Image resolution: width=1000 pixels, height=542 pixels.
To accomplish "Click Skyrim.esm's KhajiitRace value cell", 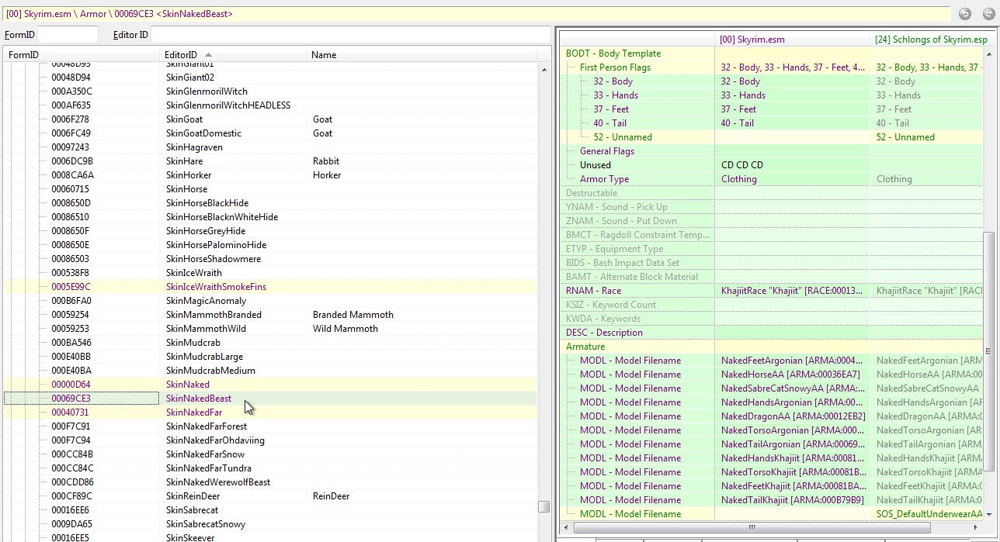I will (792, 291).
